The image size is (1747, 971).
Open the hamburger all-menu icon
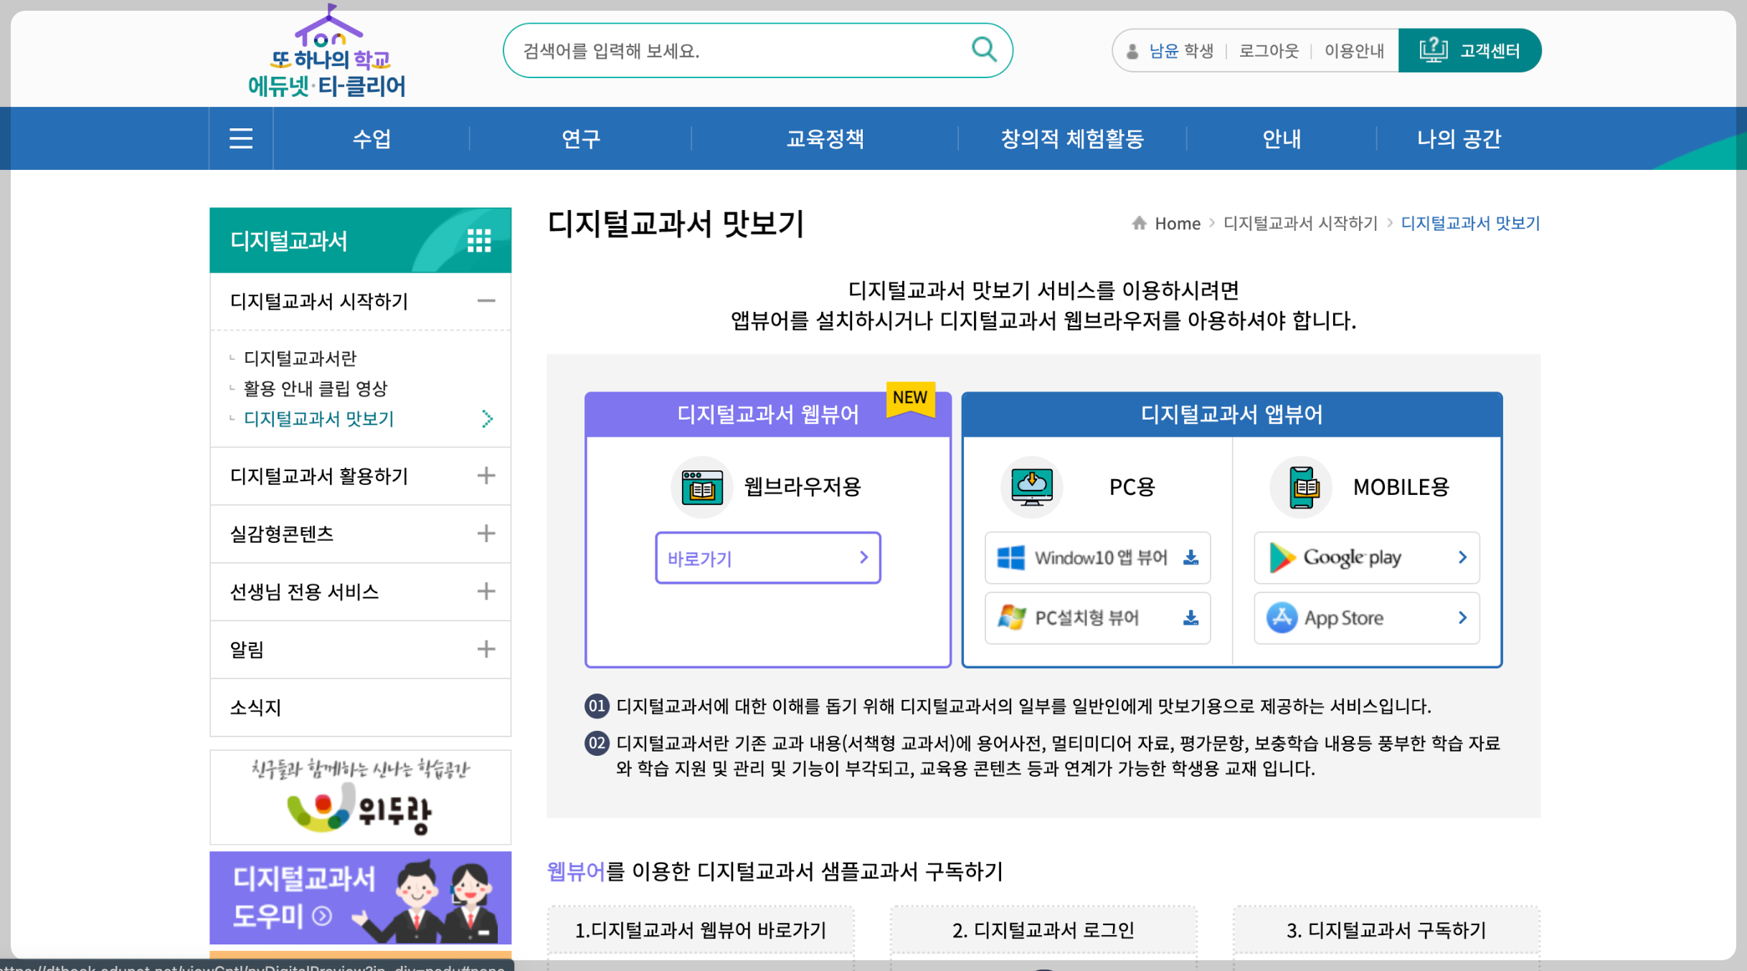coord(241,138)
